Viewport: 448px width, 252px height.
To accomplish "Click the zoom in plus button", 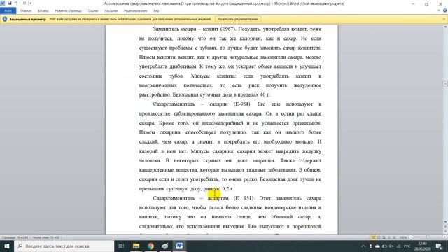I will pyautogui.click(x=444, y=237).
